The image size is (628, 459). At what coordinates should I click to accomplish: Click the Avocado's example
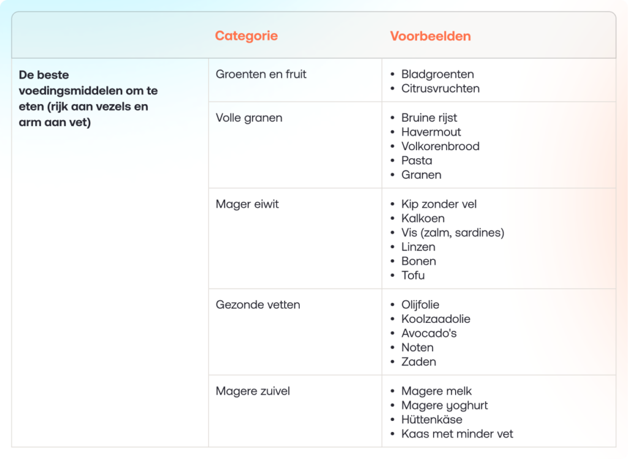429,333
